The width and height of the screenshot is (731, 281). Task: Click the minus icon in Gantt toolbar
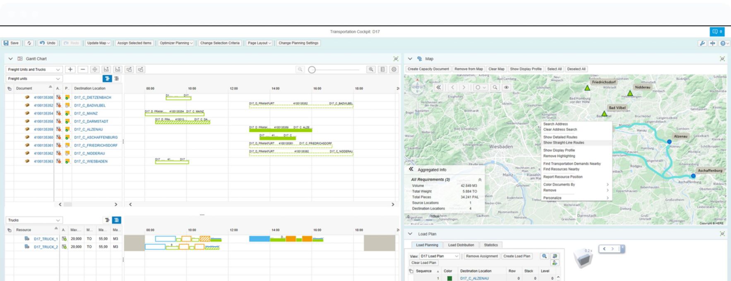pos(83,69)
